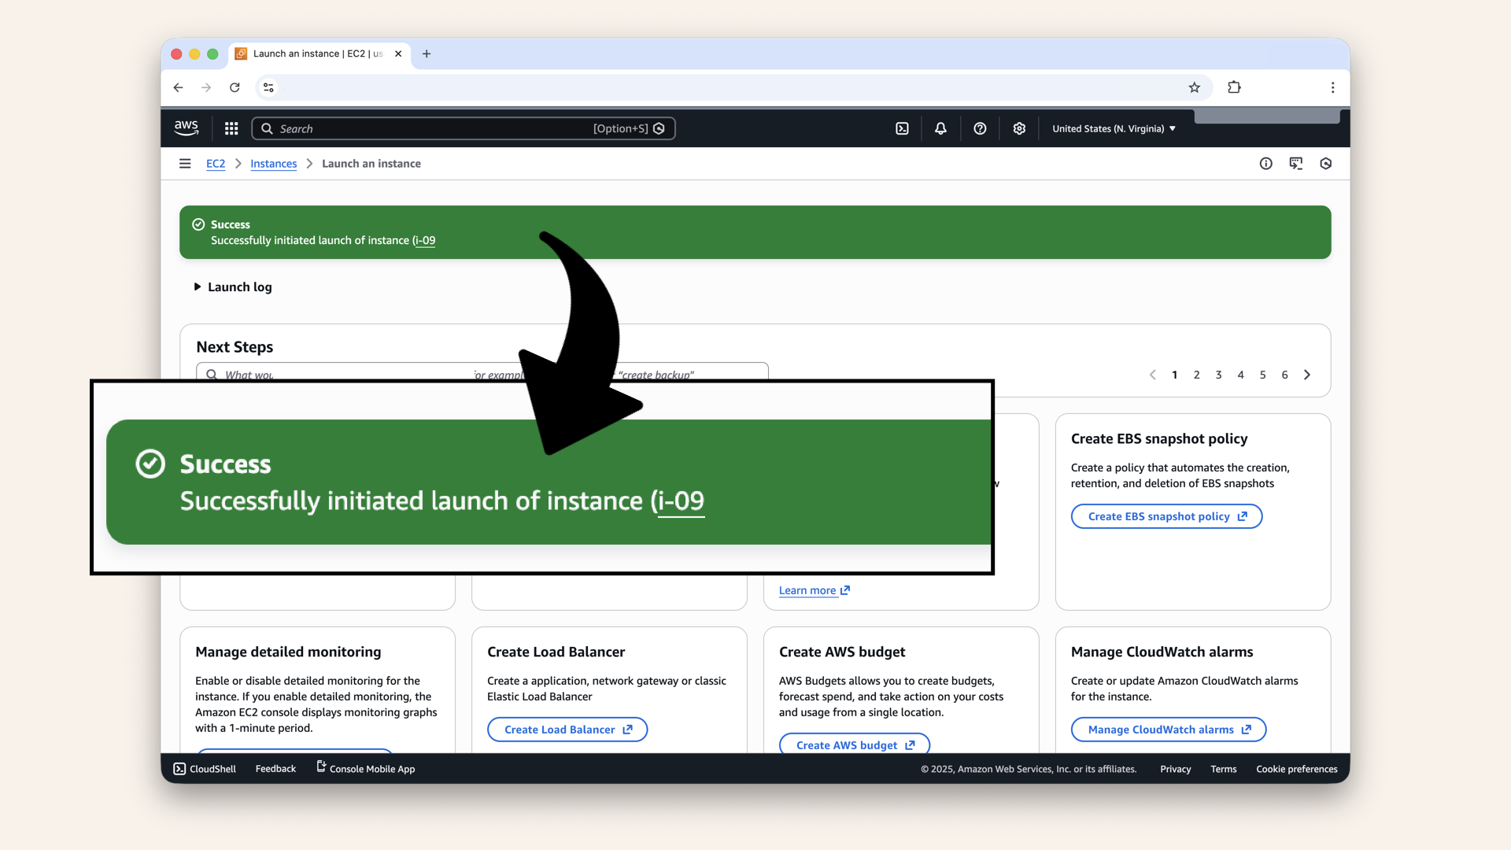Click the AWS logo to return home
This screenshot has width=1511, height=850.
pyautogui.click(x=187, y=128)
